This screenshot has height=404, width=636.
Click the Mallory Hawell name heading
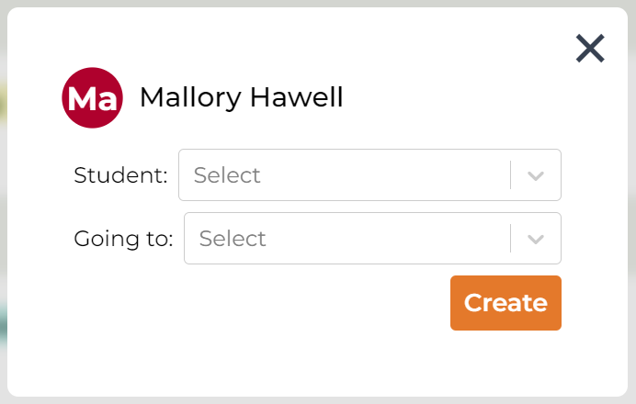241,97
